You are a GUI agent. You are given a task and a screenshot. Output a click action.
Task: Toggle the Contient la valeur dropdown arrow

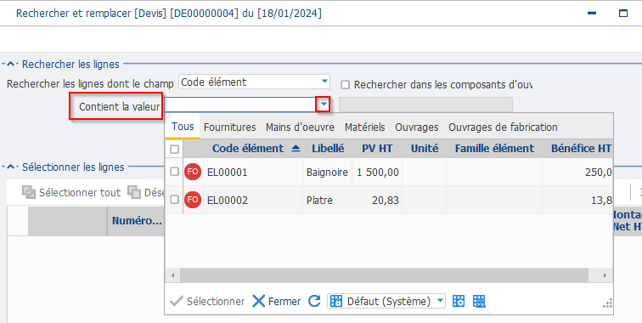[324, 105]
